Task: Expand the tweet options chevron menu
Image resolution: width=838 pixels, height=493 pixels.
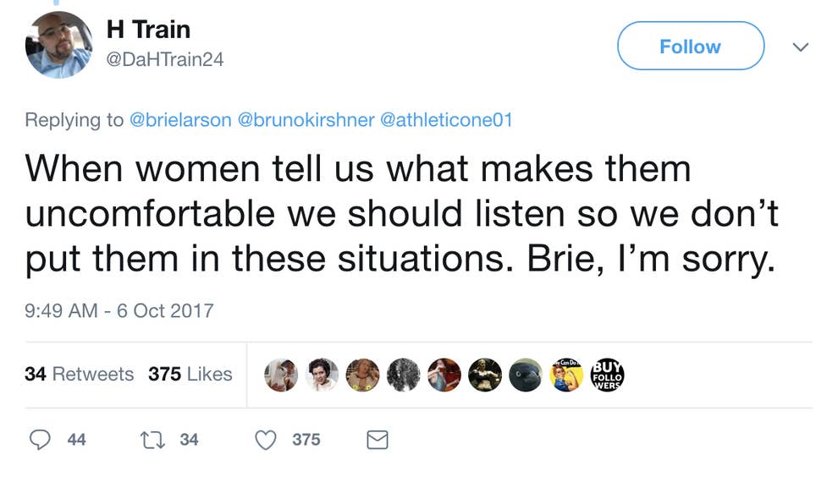Action: (800, 47)
